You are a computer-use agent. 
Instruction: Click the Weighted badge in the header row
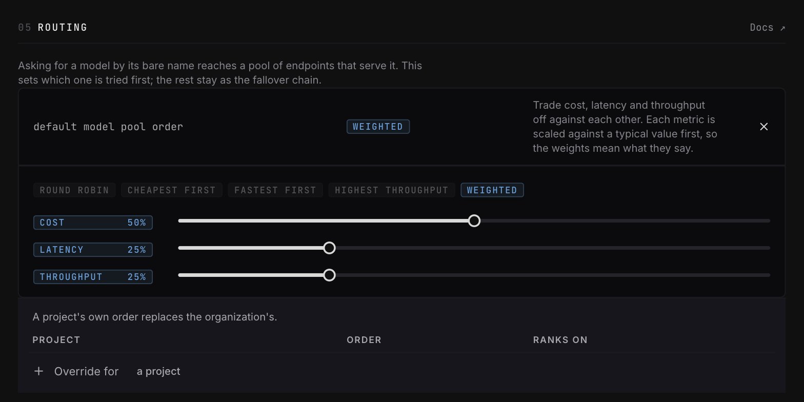point(378,127)
